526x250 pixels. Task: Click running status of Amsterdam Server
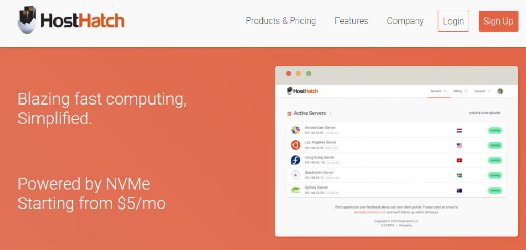495,130
